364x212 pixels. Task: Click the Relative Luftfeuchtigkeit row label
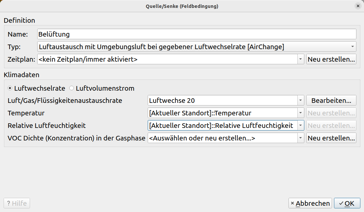click(47, 126)
